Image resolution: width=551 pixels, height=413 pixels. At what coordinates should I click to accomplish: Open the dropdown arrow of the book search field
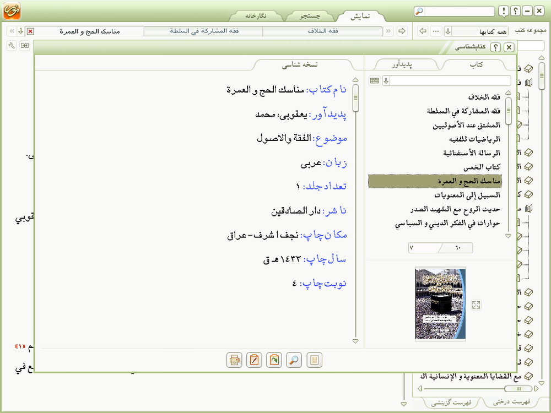[386, 81]
